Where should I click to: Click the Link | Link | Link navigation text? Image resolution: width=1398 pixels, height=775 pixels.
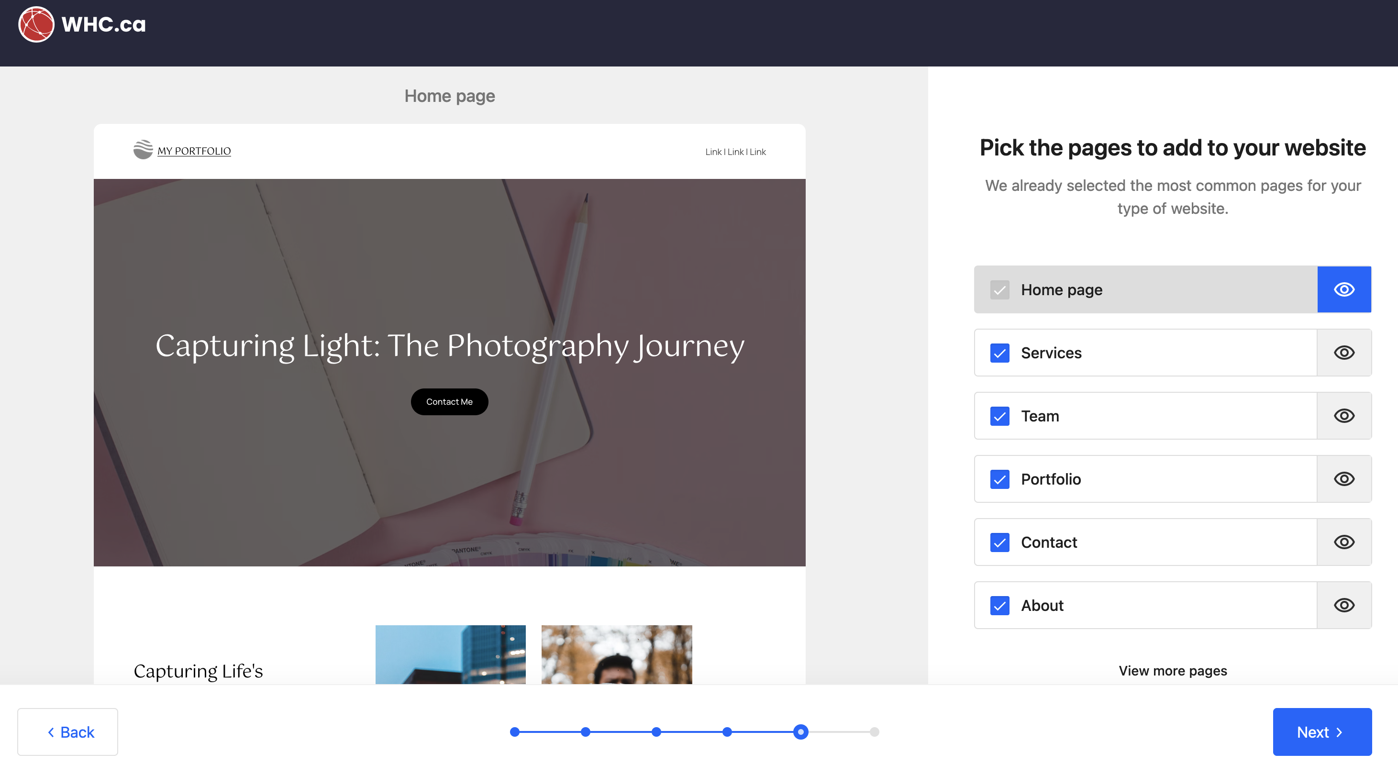click(735, 152)
